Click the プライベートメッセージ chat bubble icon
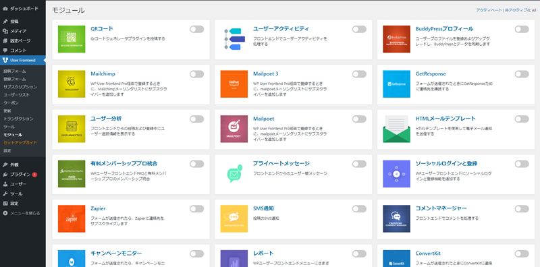540x267 pixels. click(234, 174)
